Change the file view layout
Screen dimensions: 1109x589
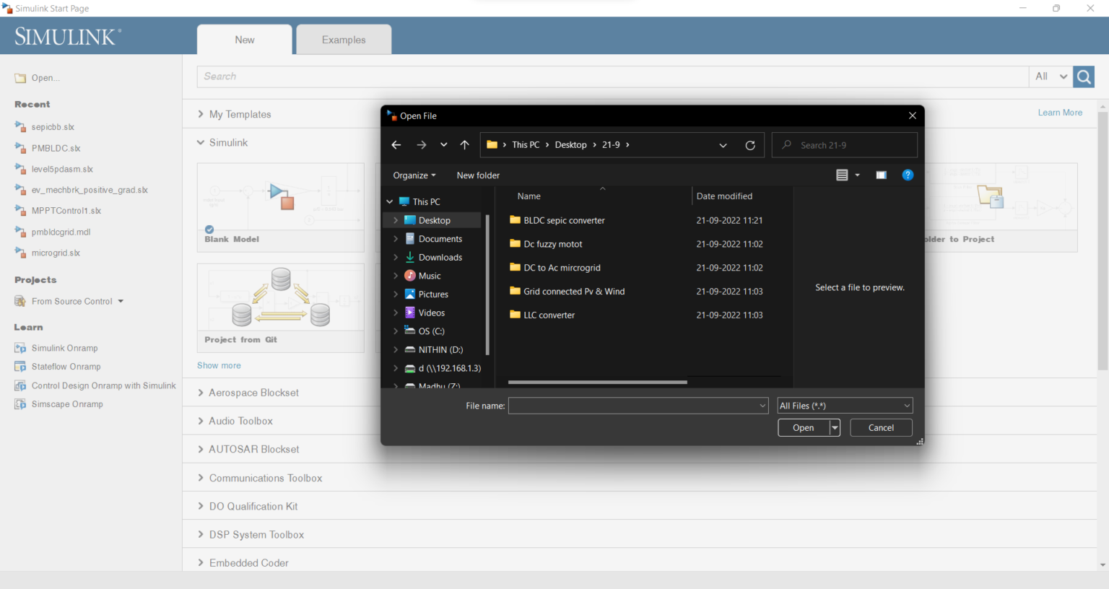click(842, 175)
